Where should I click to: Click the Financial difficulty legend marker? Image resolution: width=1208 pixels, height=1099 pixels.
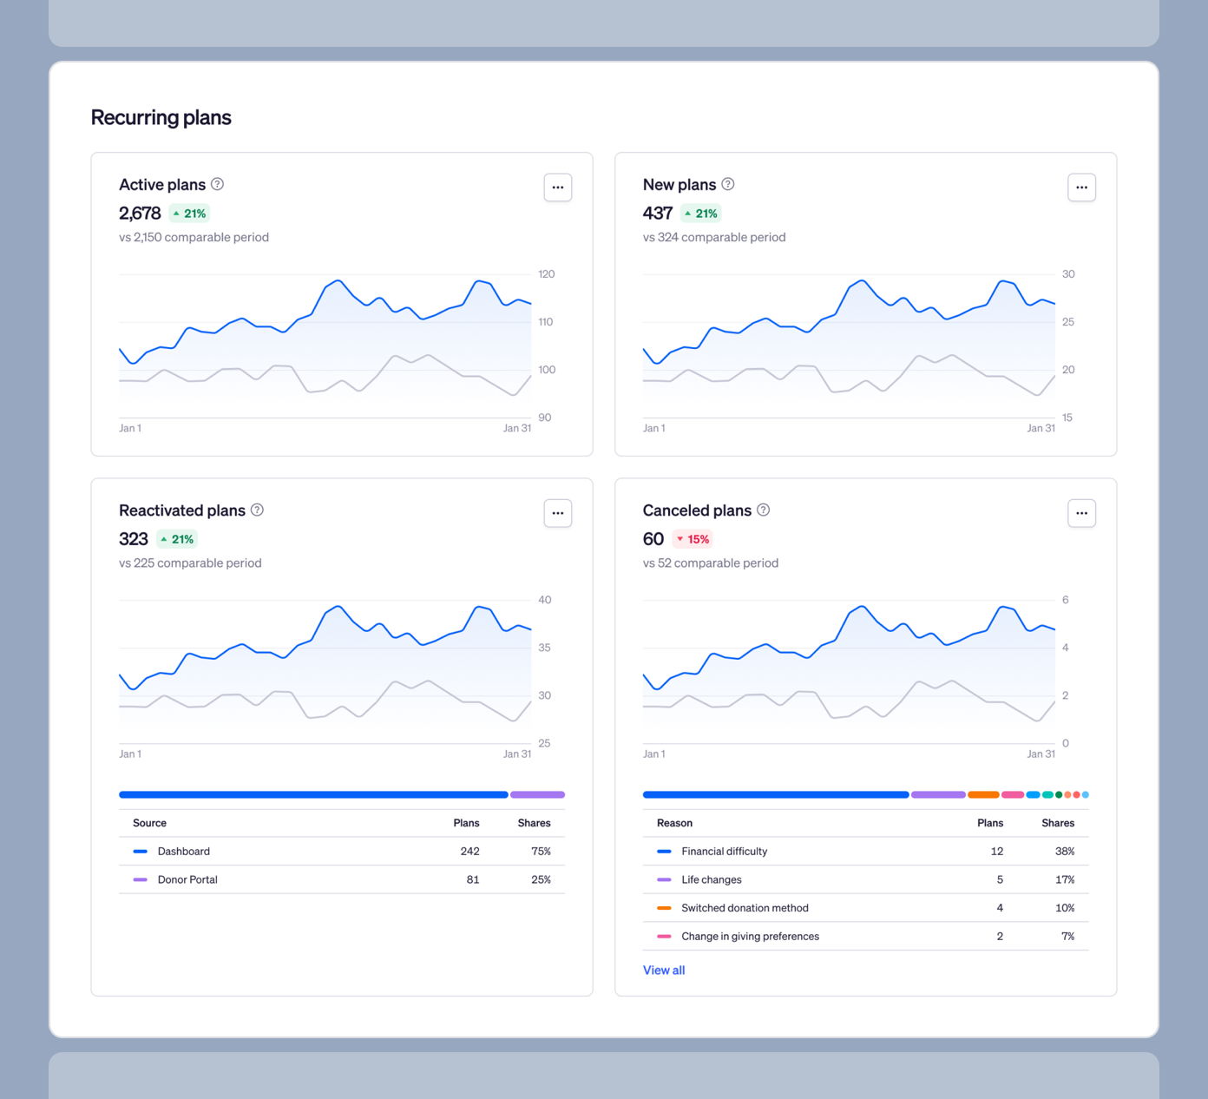pos(664,851)
